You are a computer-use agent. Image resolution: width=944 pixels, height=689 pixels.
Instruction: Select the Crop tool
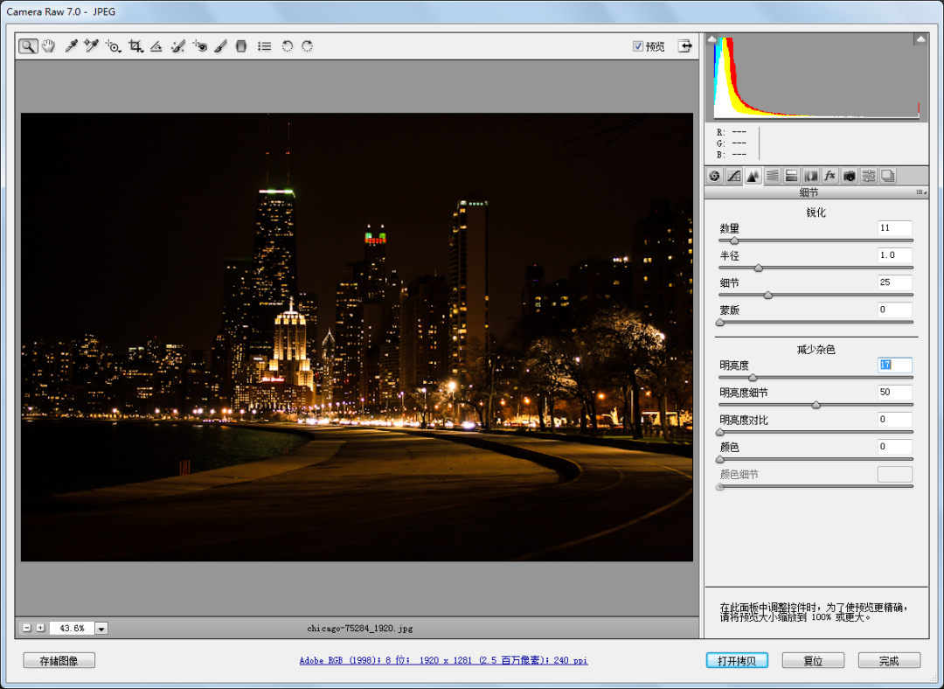(x=135, y=45)
